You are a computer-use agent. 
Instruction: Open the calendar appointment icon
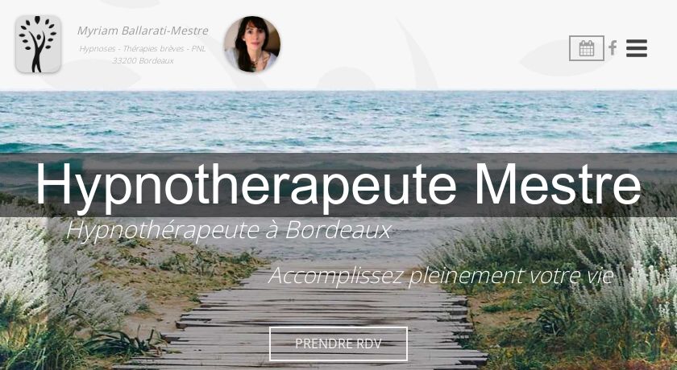587,48
